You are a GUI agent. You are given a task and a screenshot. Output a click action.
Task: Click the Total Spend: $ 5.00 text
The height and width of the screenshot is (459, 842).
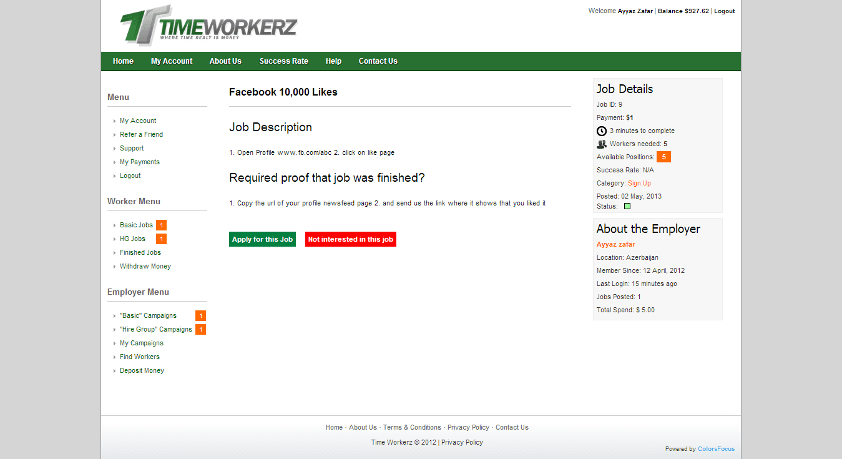point(625,310)
